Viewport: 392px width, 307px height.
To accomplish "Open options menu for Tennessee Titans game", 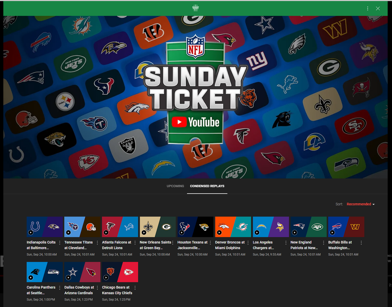I will pos(98,242).
